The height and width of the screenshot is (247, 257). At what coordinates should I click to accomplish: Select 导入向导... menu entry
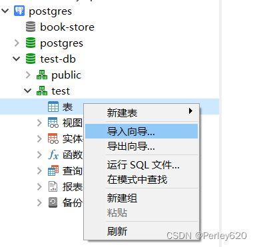click(x=141, y=131)
